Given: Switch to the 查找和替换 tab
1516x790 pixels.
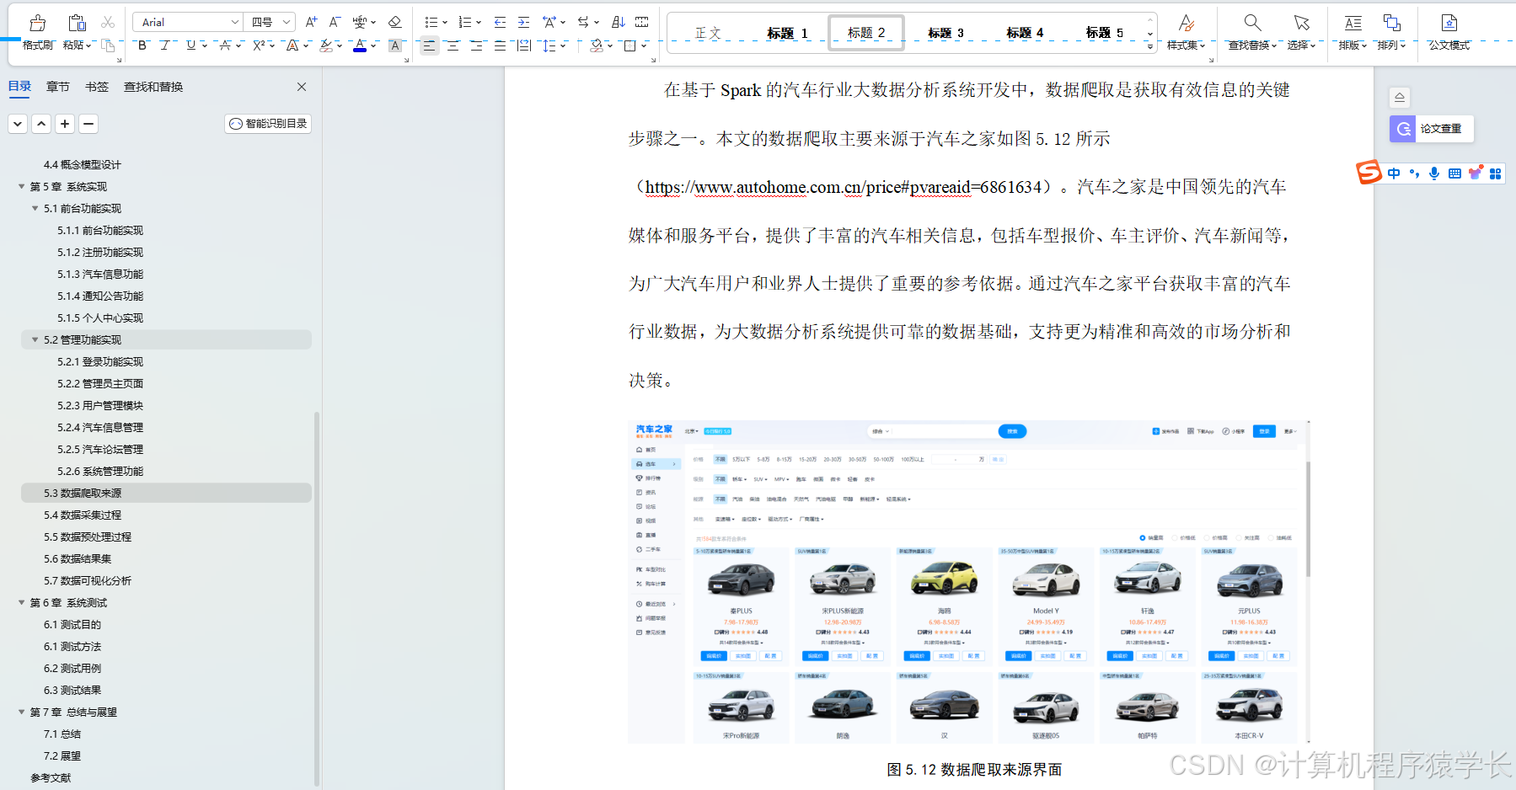Looking at the screenshot, I should 153,87.
